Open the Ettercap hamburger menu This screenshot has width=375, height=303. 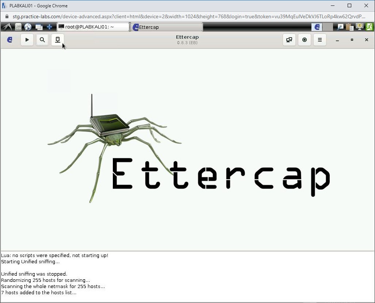pos(320,40)
